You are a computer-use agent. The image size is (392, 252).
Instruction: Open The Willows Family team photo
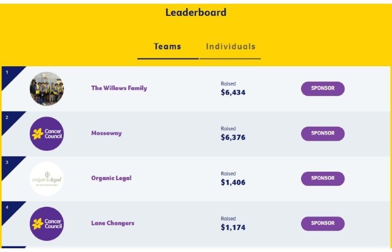pos(47,89)
